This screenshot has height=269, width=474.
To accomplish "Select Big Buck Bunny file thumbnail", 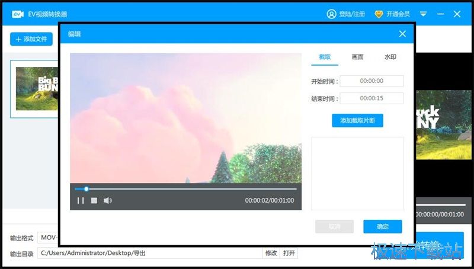I will click(36, 88).
